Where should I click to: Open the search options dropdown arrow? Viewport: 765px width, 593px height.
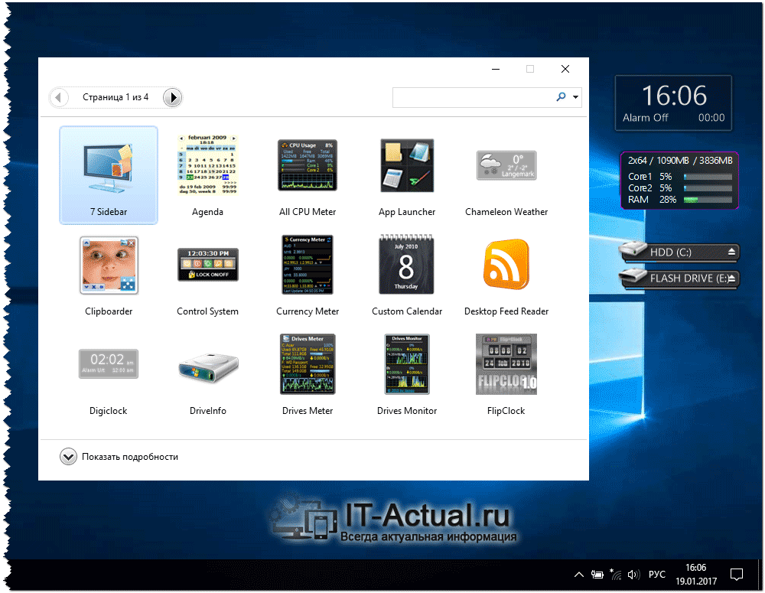click(575, 98)
